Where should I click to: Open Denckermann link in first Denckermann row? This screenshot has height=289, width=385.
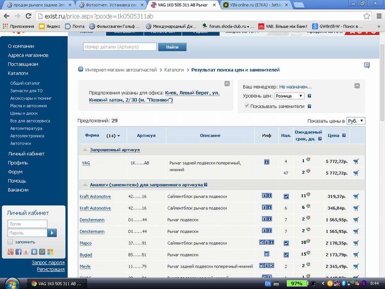[92, 220]
